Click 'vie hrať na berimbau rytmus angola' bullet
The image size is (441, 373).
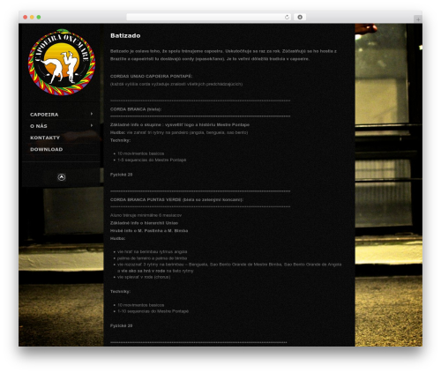152,251
